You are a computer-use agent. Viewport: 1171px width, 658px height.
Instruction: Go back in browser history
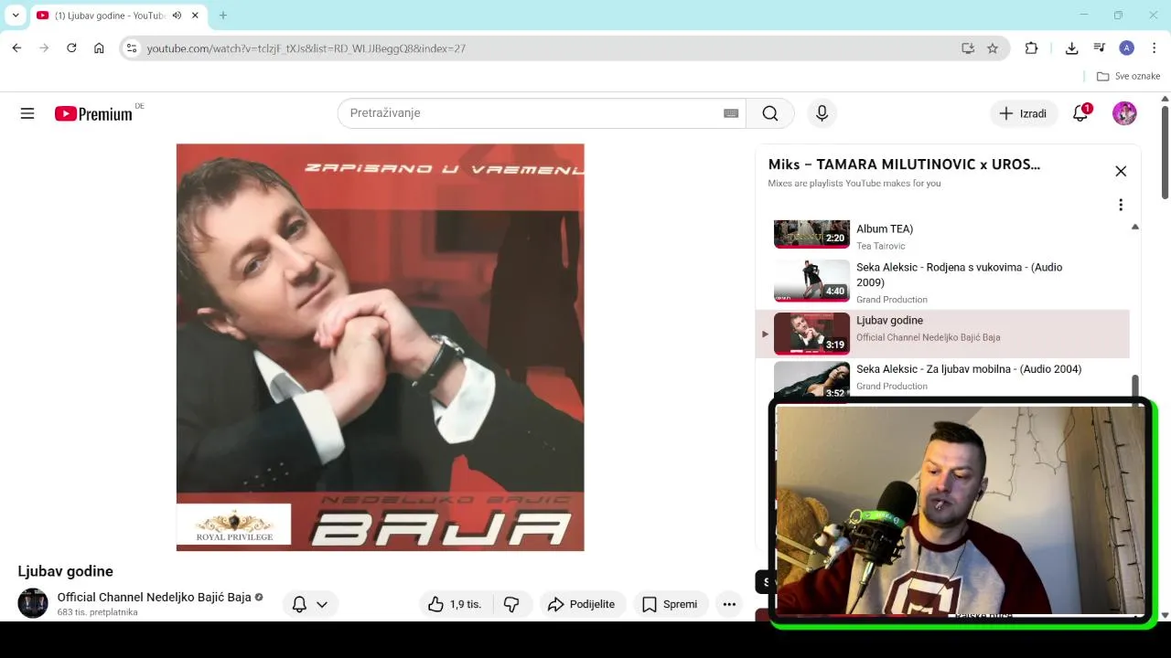tap(16, 48)
